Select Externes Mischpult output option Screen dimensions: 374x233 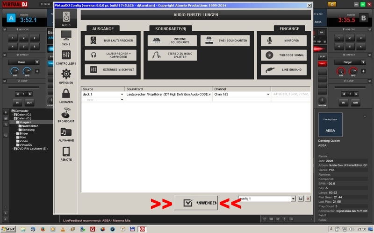(x=111, y=69)
